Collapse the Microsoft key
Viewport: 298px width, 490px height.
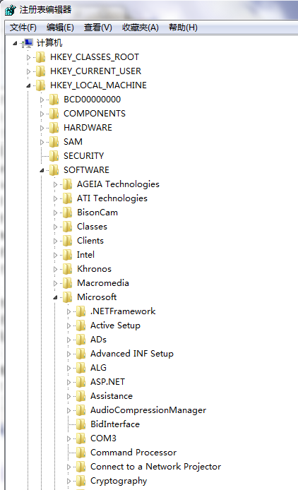click(x=55, y=297)
